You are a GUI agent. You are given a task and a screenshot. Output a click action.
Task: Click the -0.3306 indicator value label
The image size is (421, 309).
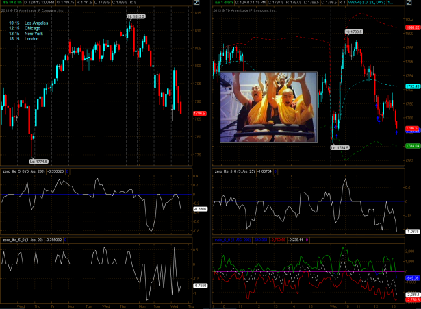pyautogui.click(x=201, y=208)
